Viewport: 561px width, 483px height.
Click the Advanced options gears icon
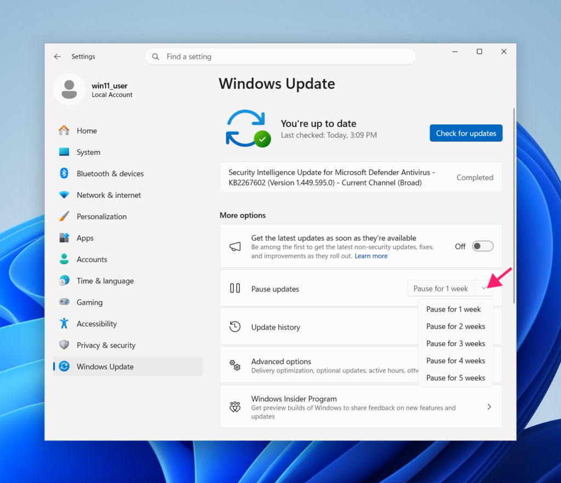pyautogui.click(x=235, y=365)
